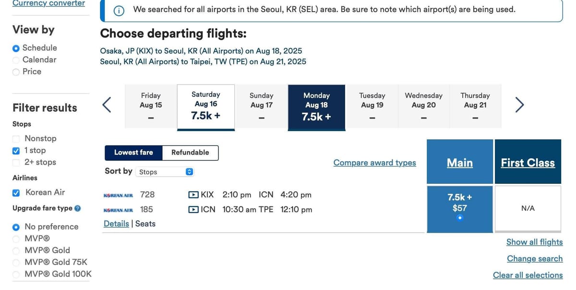The width and height of the screenshot is (576, 290).
Task: Enable the Nonstop filter checkbox
Action: click(x=16, y=139)
